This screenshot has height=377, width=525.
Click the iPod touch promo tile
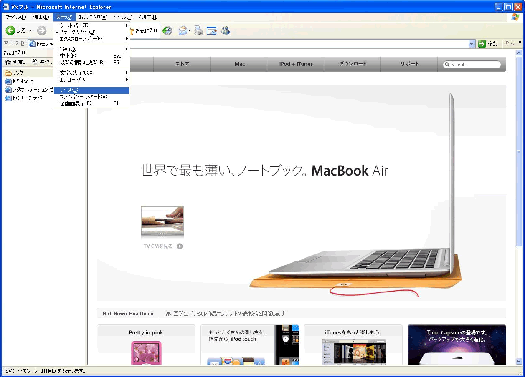(x=250, y=345)
